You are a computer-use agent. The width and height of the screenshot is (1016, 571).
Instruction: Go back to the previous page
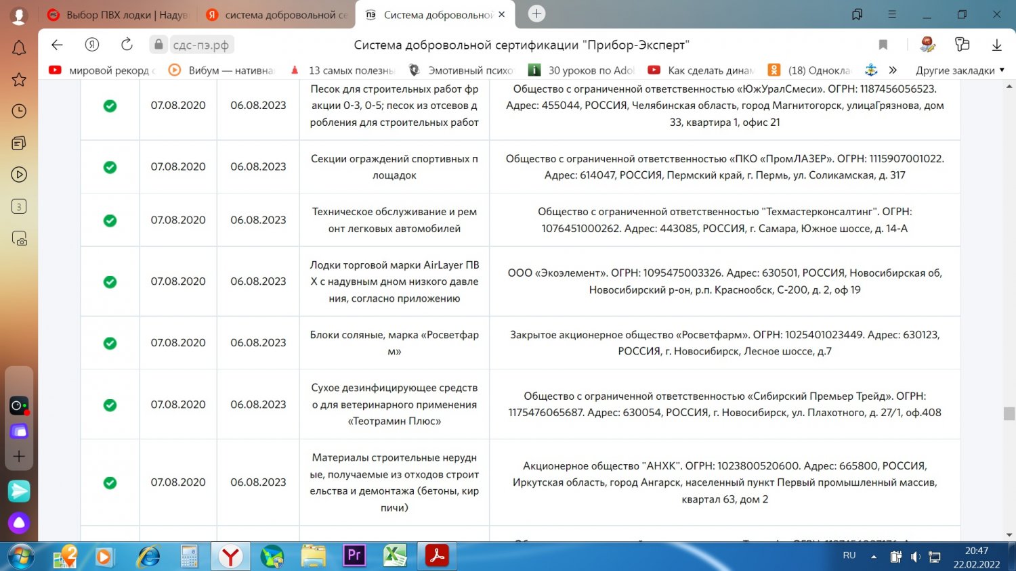point(58,45)
